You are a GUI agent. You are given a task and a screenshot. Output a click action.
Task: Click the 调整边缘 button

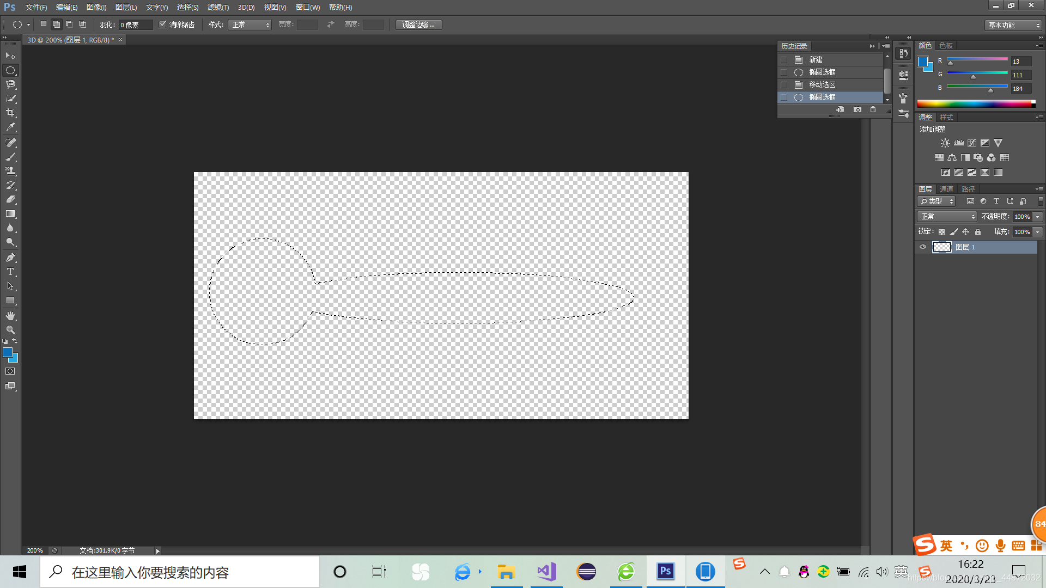(418, 25)
